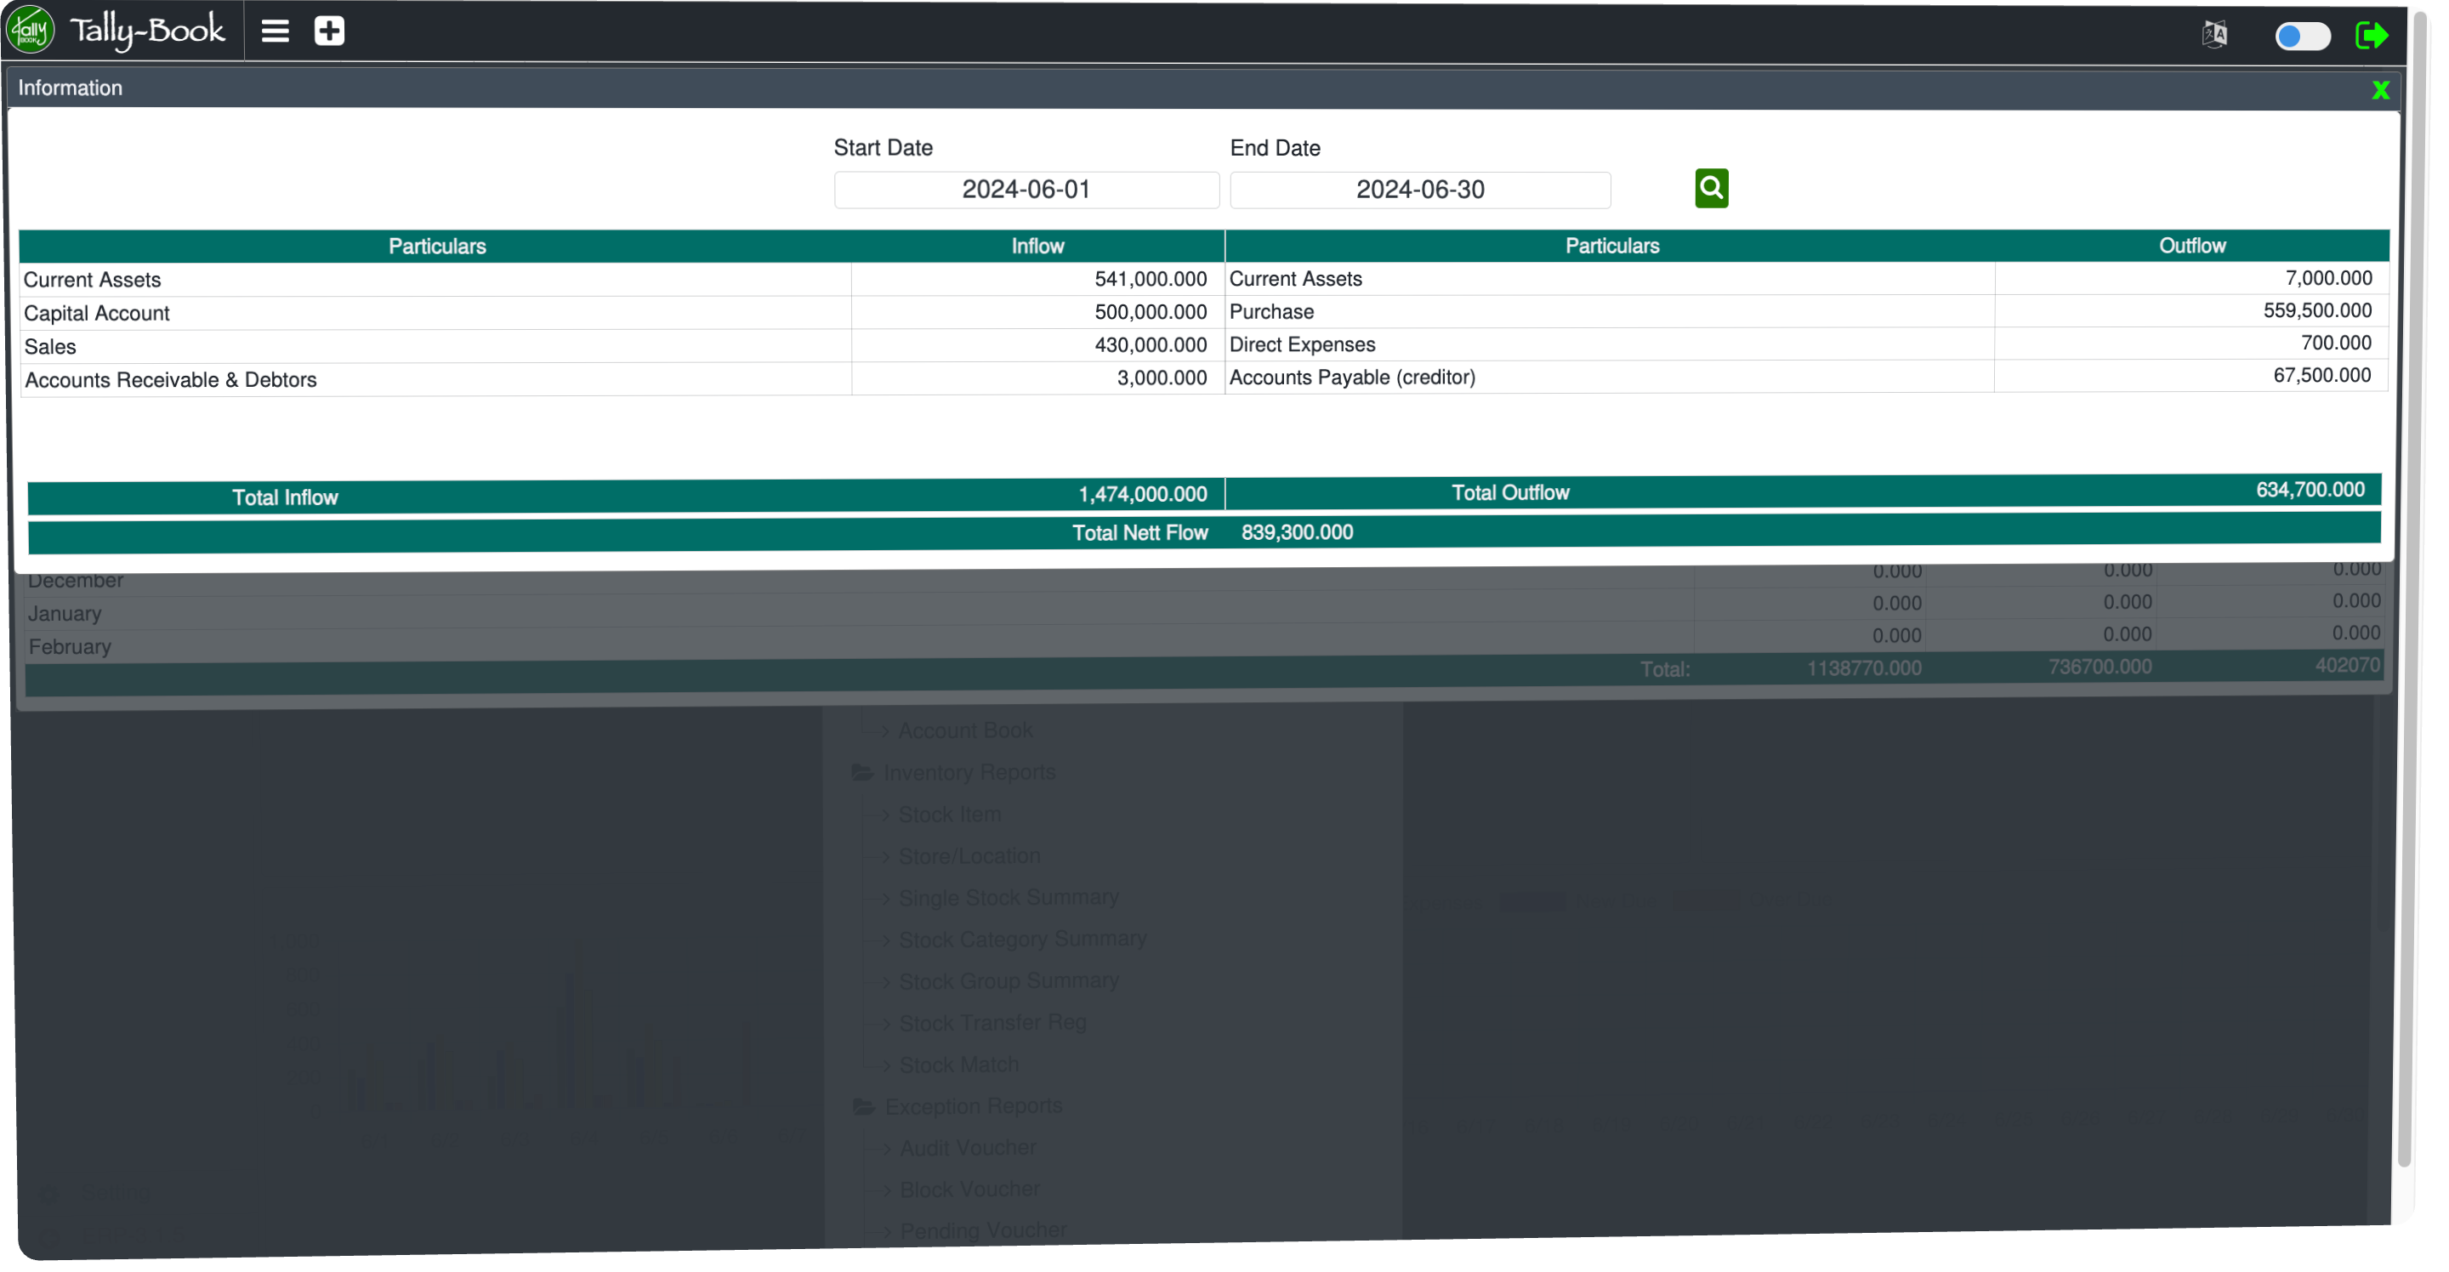Viewport: 2449px width, 1272px height.
Task: Toggle the dark mode switch
Action: pyautogui.click(x=2302, y=37)
